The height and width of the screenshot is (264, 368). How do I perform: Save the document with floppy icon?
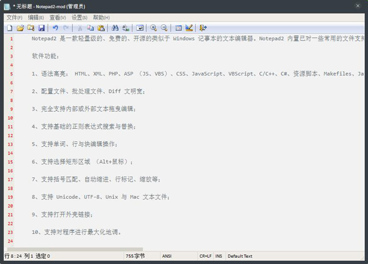pyautogui.click(x=42, y=28)
